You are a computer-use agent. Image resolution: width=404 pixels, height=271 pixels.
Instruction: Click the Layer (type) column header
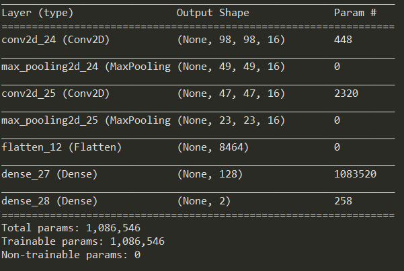[x=38, y=13]
